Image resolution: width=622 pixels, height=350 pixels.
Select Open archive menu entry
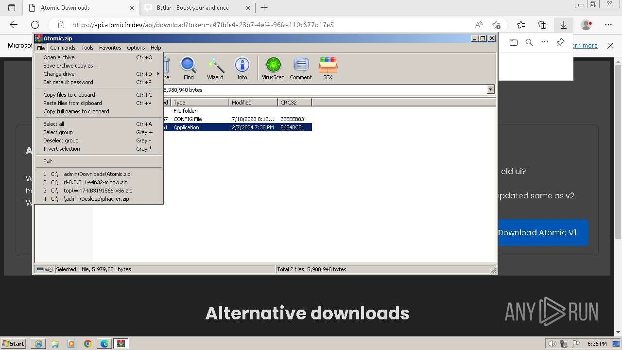(99, 57)
